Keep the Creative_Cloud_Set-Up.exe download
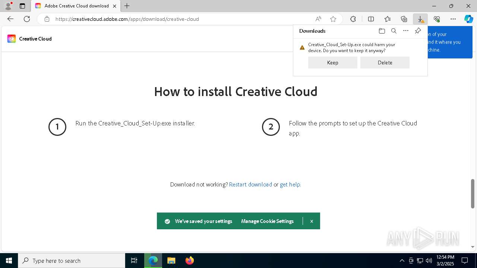This screenshot has width=477, height=268. pyautogui.click(x=333, y=63)
